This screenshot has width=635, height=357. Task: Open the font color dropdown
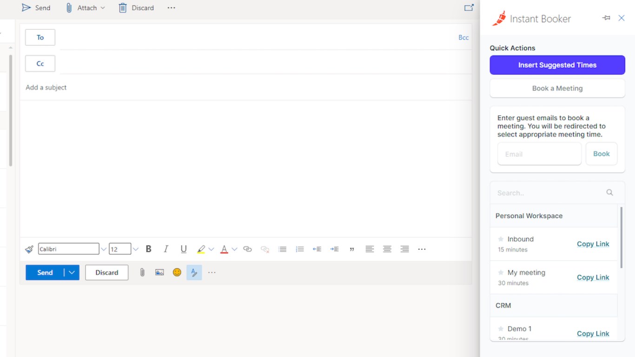[234, 249]
